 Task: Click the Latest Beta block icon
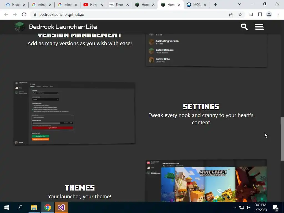tap(151, 60)
